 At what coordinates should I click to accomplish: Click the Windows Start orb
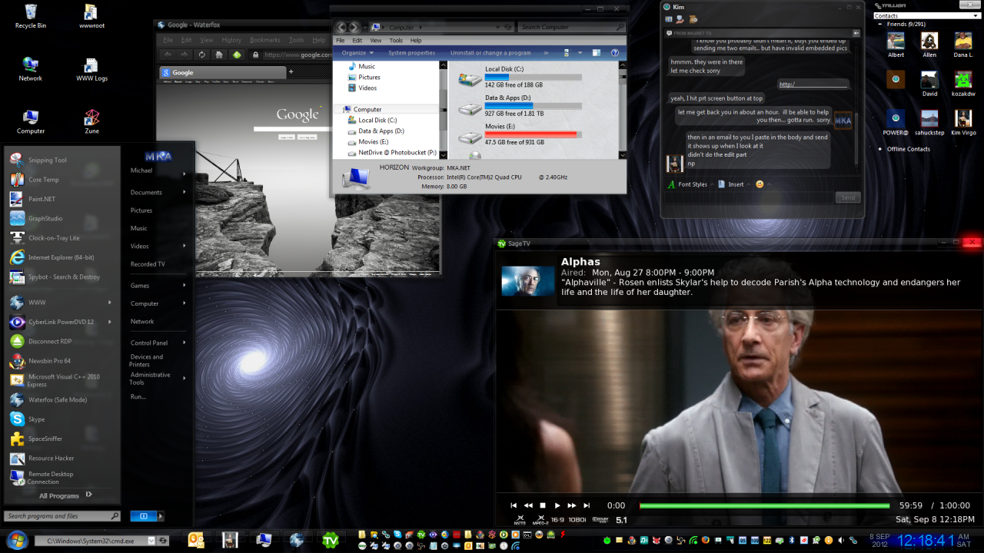coord(16,540)
